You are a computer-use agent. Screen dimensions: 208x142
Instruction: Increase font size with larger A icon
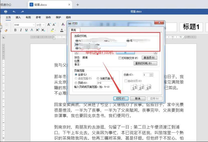coord(49,24)
